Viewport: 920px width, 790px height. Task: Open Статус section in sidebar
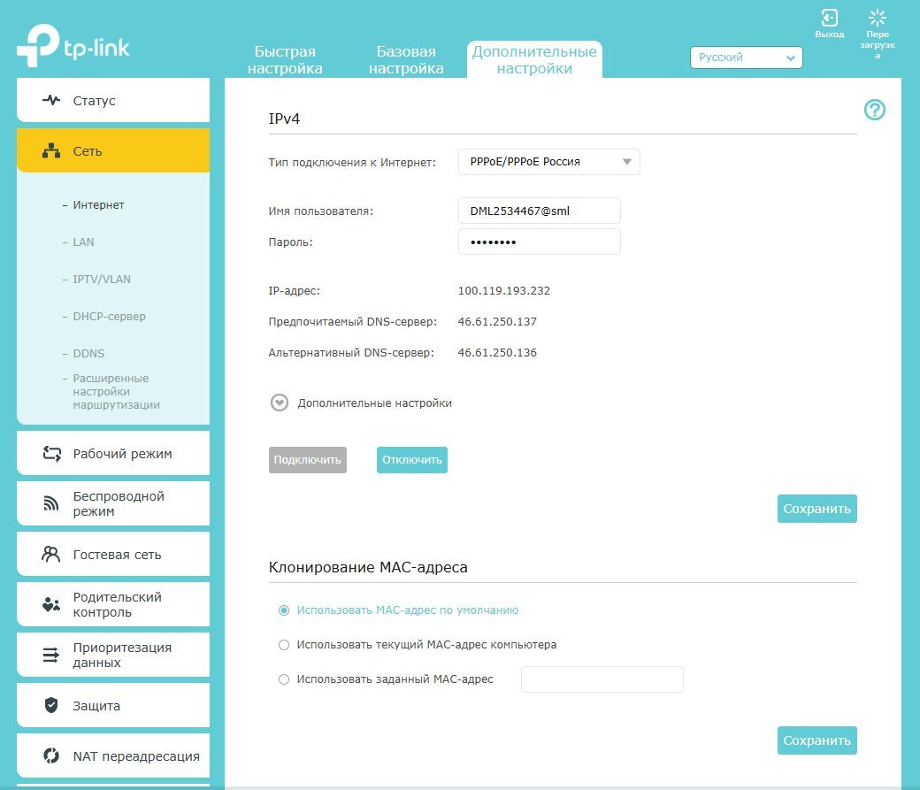pyautogui.click(x=113, y=101)
